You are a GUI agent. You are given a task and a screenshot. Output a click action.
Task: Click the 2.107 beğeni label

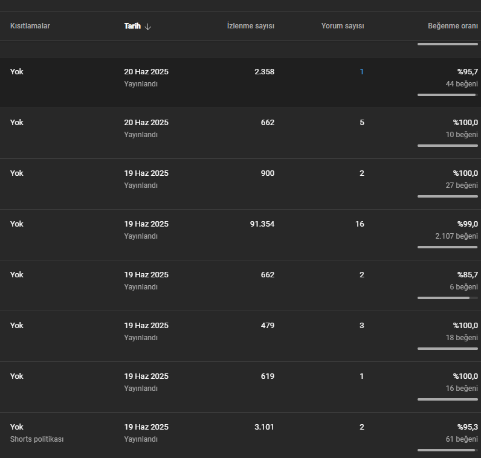click(456, 236)
